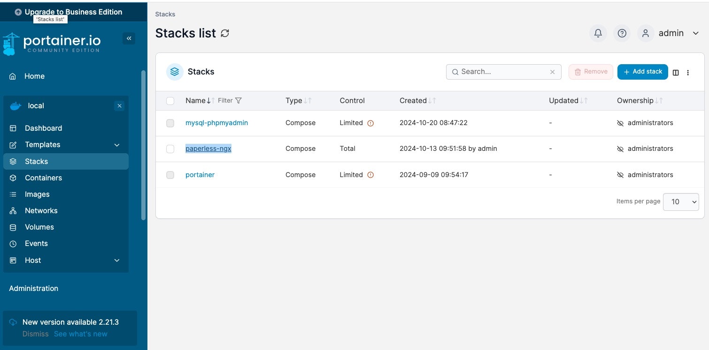This screenshot has height=350, width=709.
Task: Click the Add stack button
Action: tap(642, 72)
